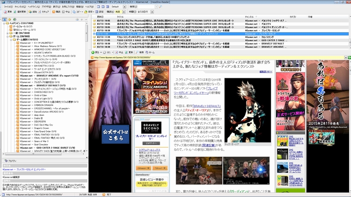Open the 全ての日付 period dropdown
351x197 pixels.
tap(152, 12)
